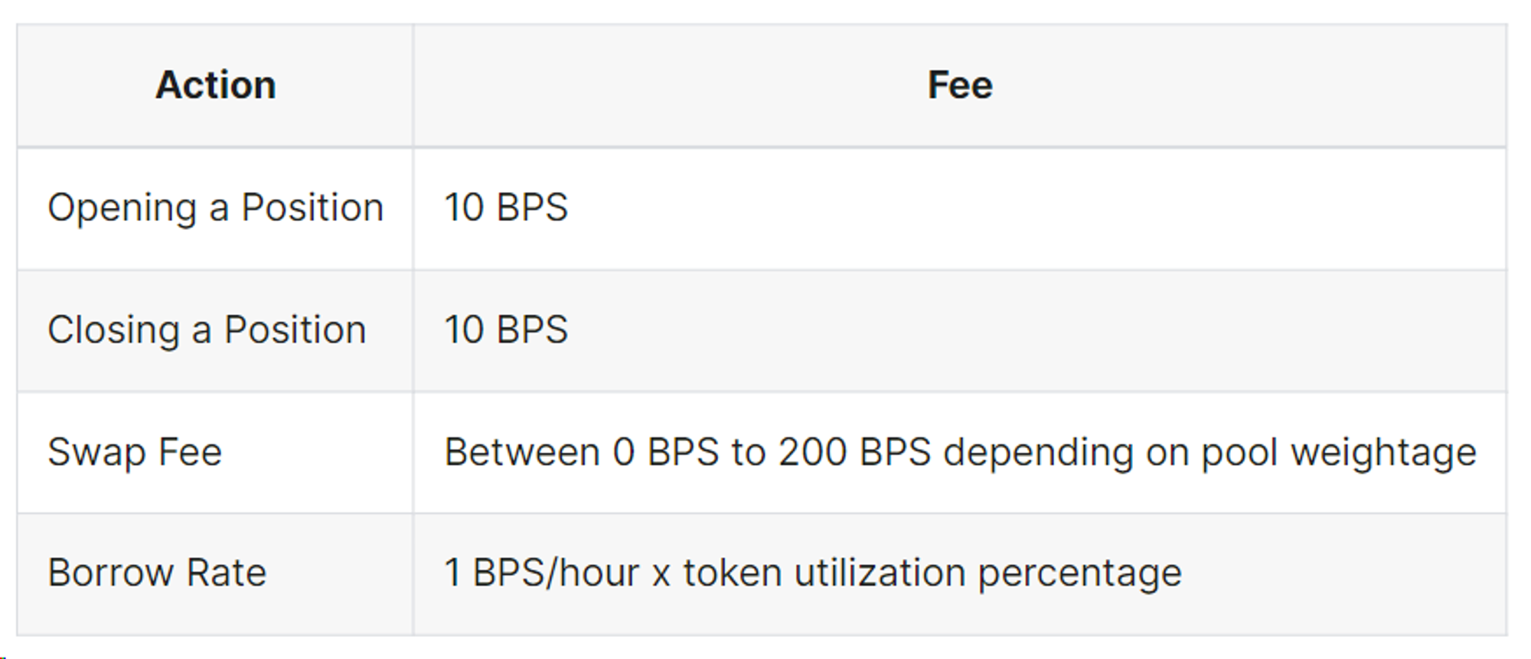Click the word token in the Borrow Rate fee

coord(732,573)
